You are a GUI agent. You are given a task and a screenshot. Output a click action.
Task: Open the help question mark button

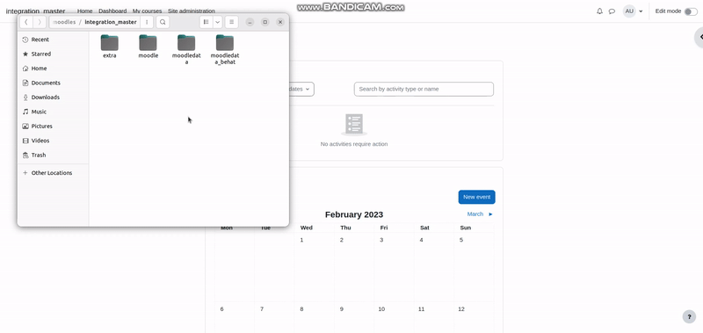coord(689,317)
